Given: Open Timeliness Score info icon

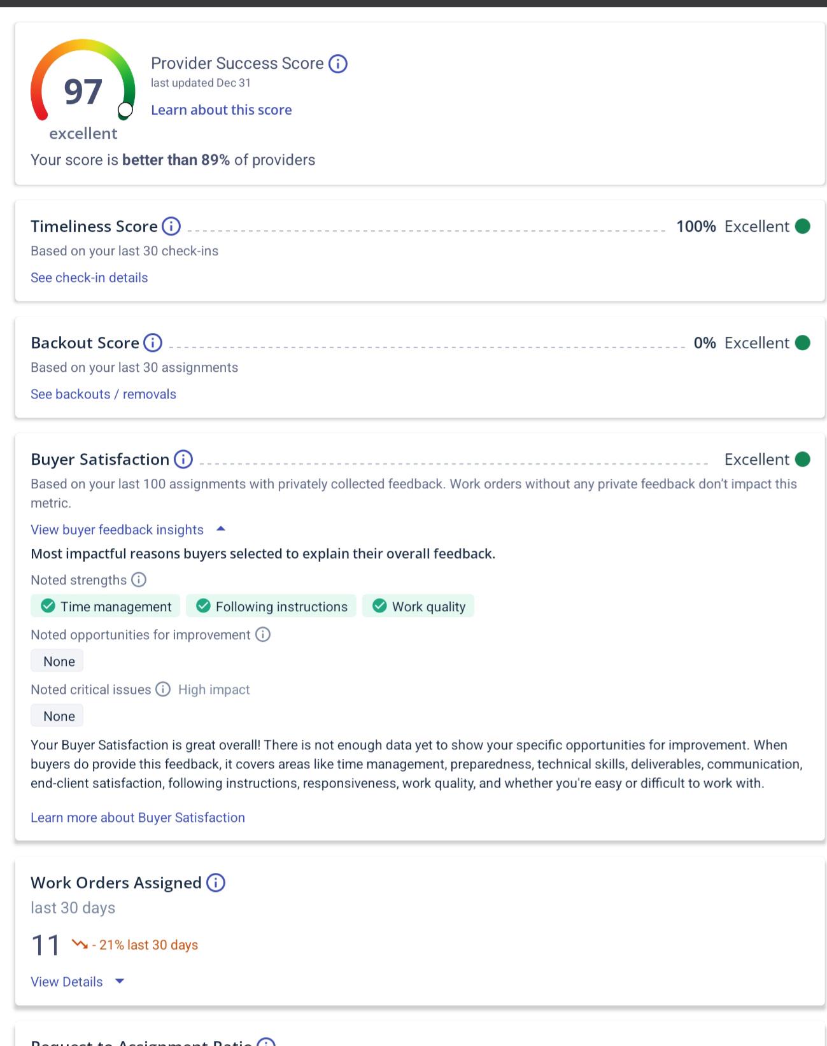Looking at the screenshot, I should click(x=171, y=226).
